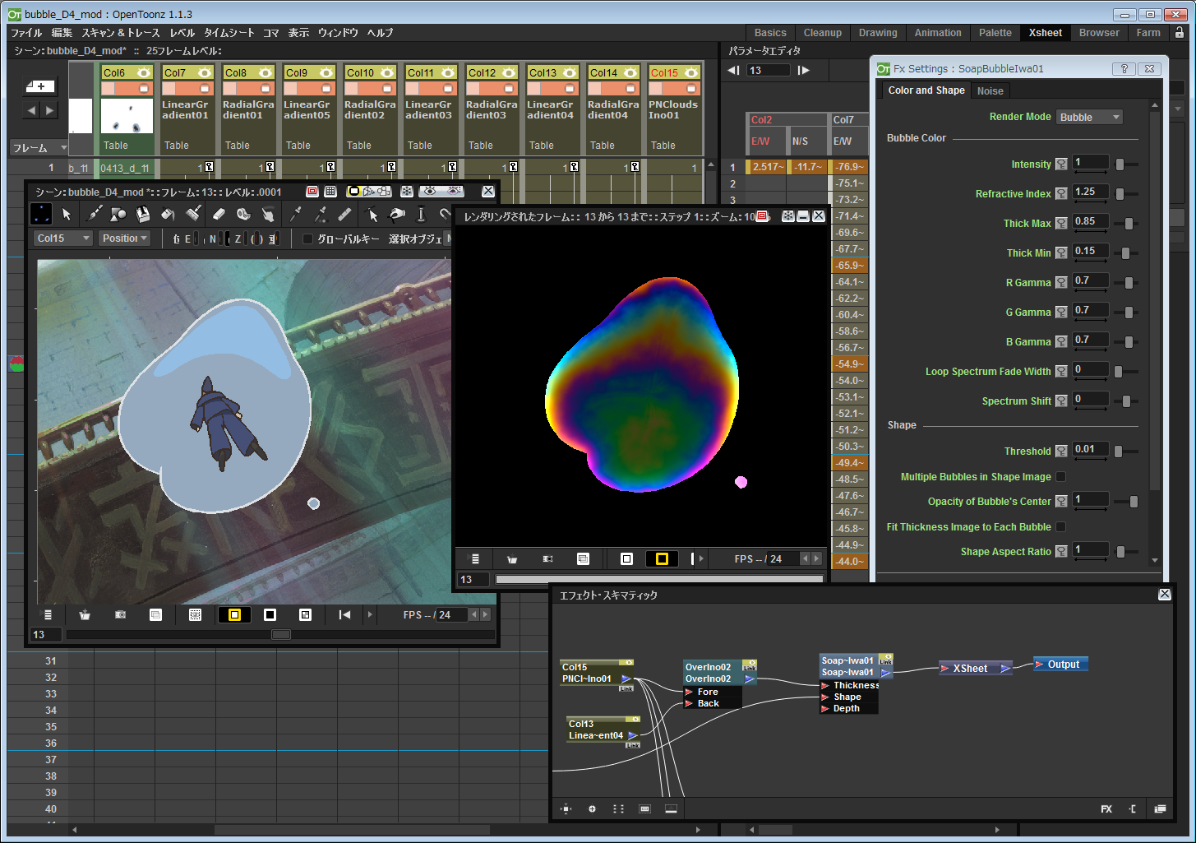Select the Tape tool

click(x=245, y=215)
